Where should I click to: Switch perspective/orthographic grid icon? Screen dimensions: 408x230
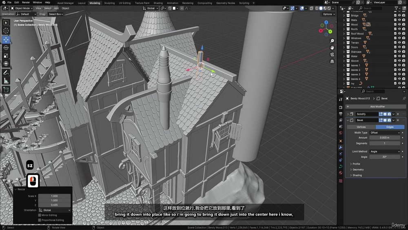(x=332, y=61)
